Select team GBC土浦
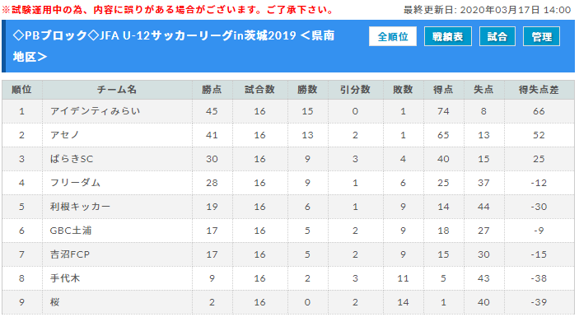Screen dimensions: 579x317 click(71, 231)
